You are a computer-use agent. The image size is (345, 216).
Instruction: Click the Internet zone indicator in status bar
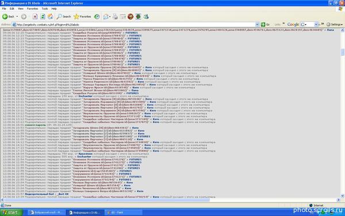click(x=316, y=206)
